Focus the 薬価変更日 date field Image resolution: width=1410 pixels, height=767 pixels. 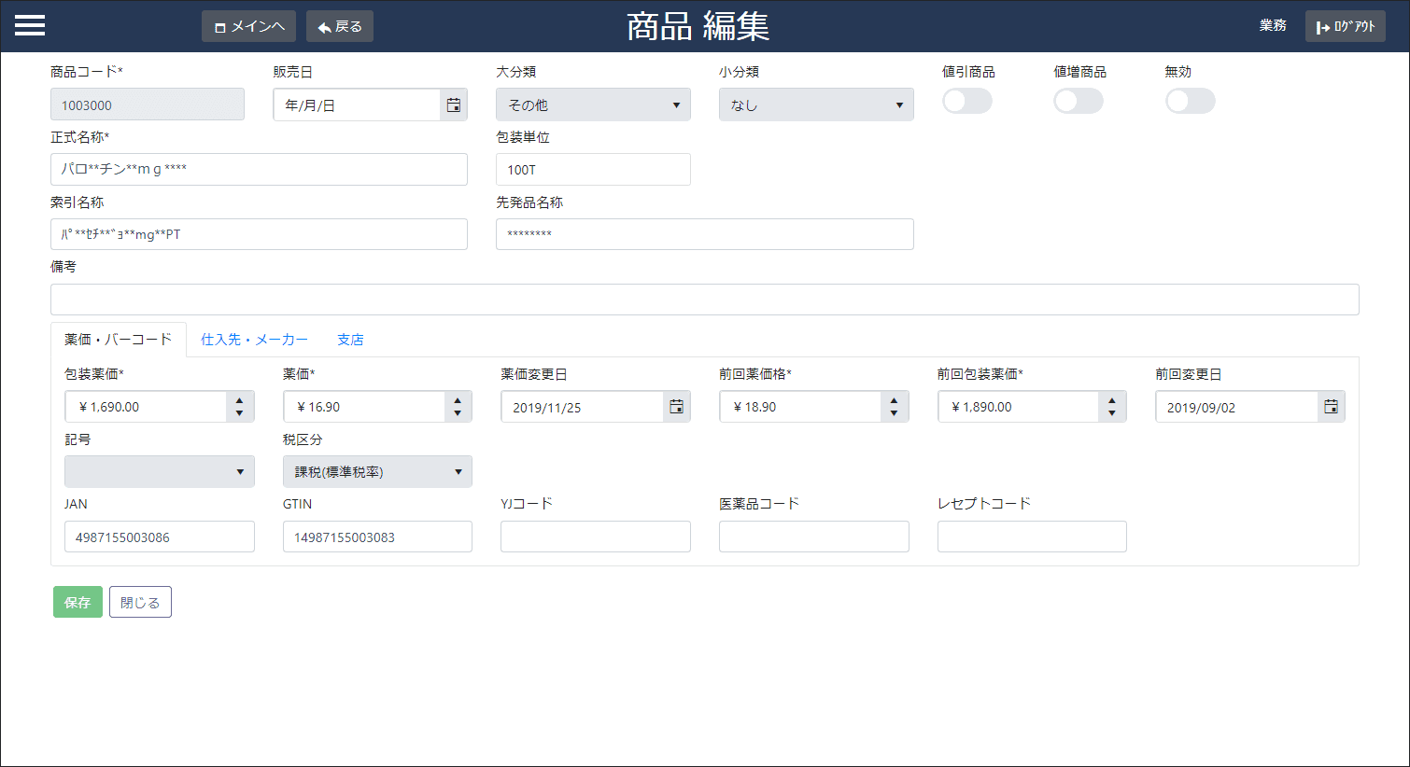pos(583,407)
